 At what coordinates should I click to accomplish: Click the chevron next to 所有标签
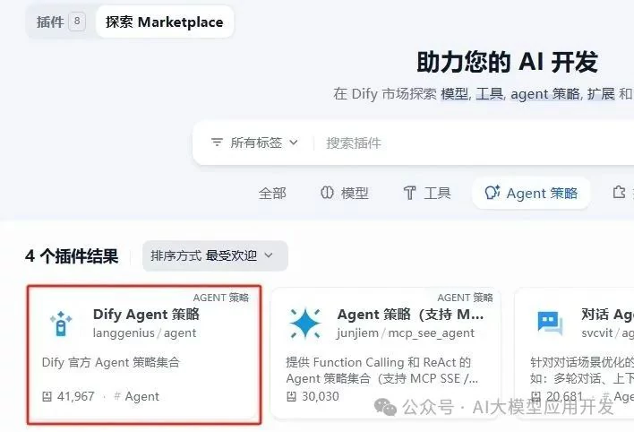pos(294,143)
